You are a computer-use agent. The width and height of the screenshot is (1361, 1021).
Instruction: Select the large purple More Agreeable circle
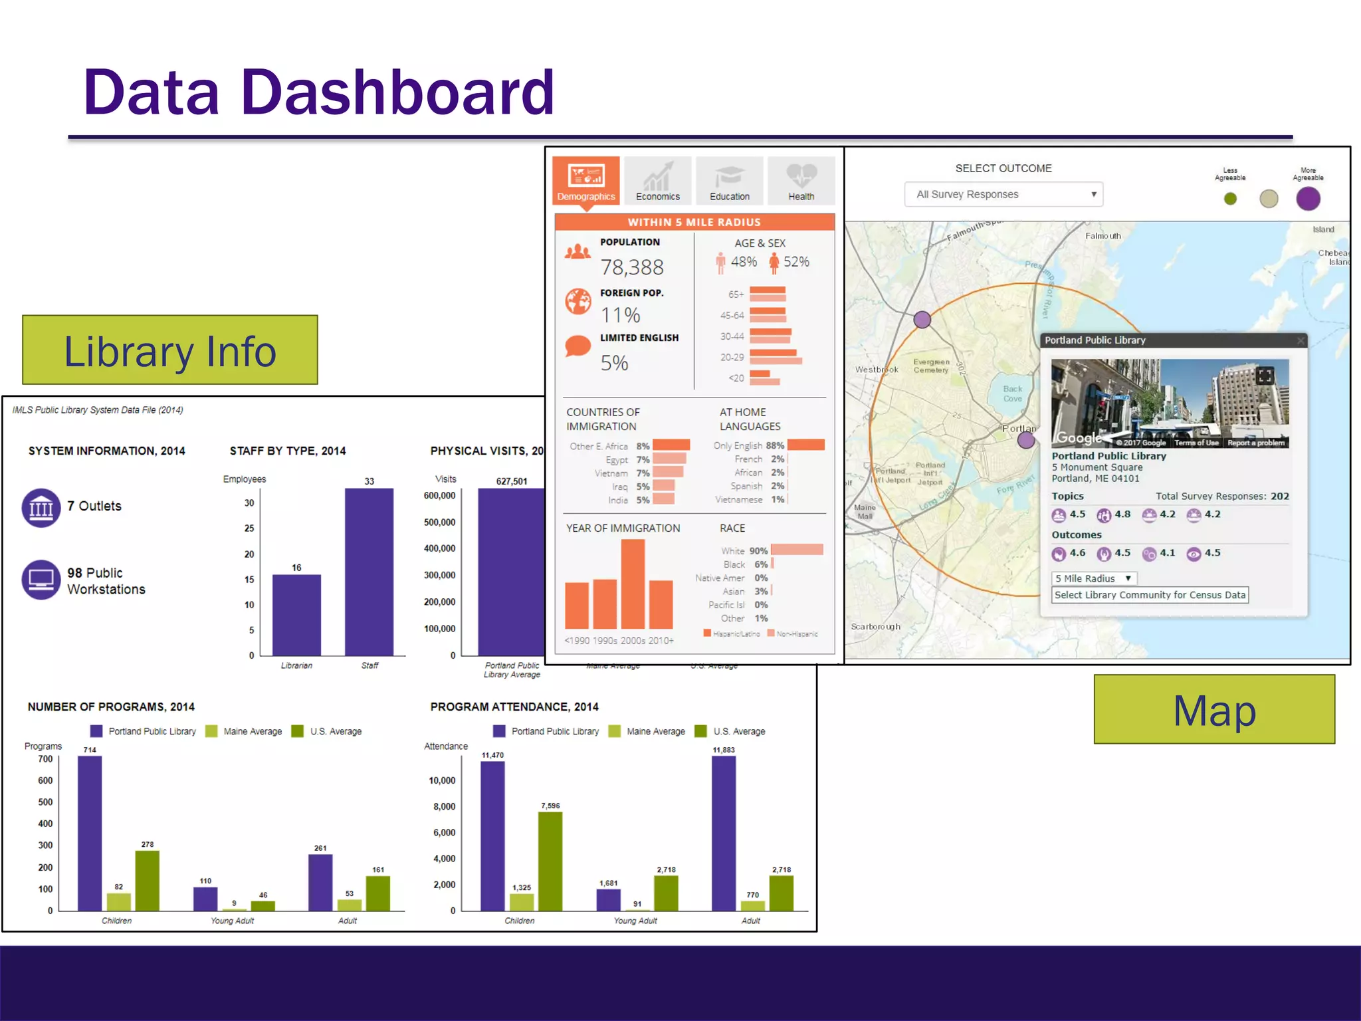[x=1308, y=199]
